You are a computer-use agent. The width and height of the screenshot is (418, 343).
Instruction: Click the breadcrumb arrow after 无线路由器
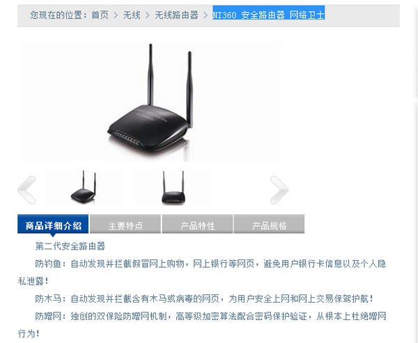pos(206,15)
